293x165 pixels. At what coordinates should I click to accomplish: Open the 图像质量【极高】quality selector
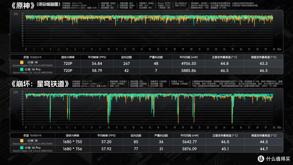[x=109, y=3]
